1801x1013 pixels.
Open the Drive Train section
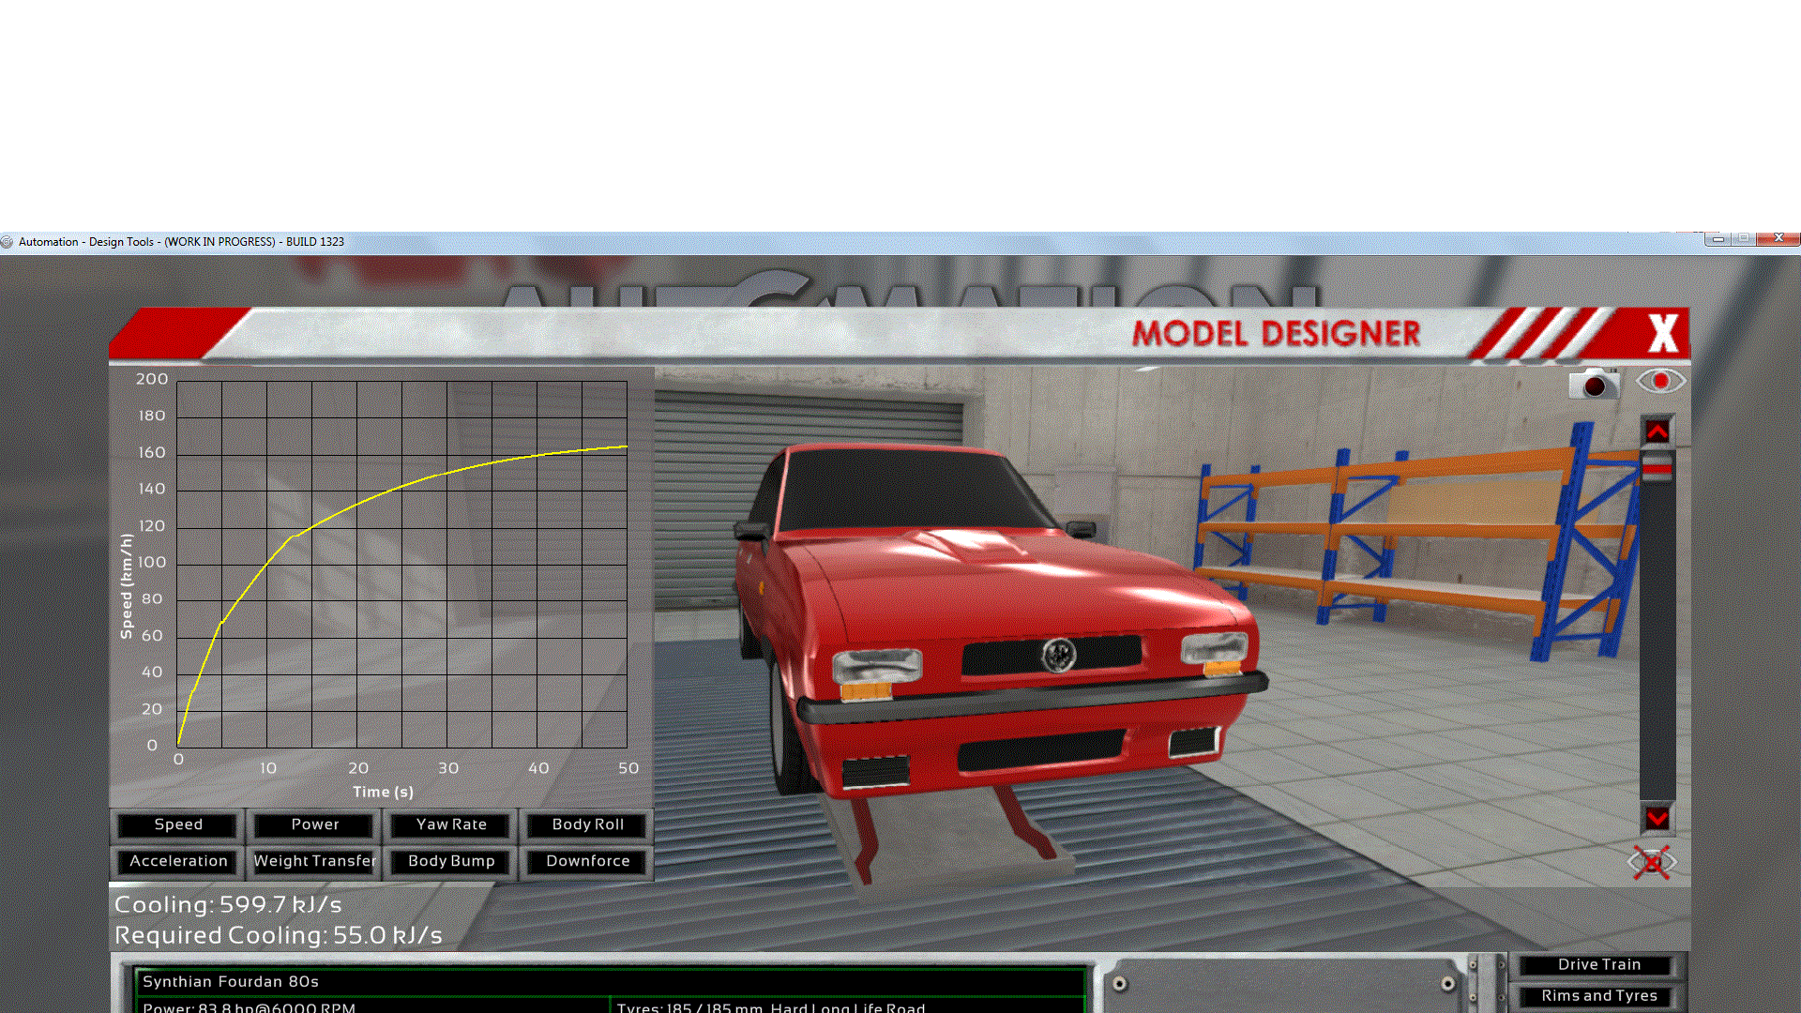pos(1599,964)
